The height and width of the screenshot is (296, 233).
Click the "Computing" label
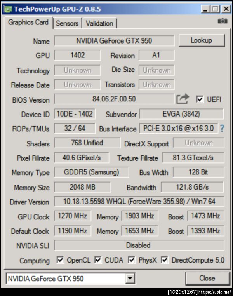pos(35,261)
